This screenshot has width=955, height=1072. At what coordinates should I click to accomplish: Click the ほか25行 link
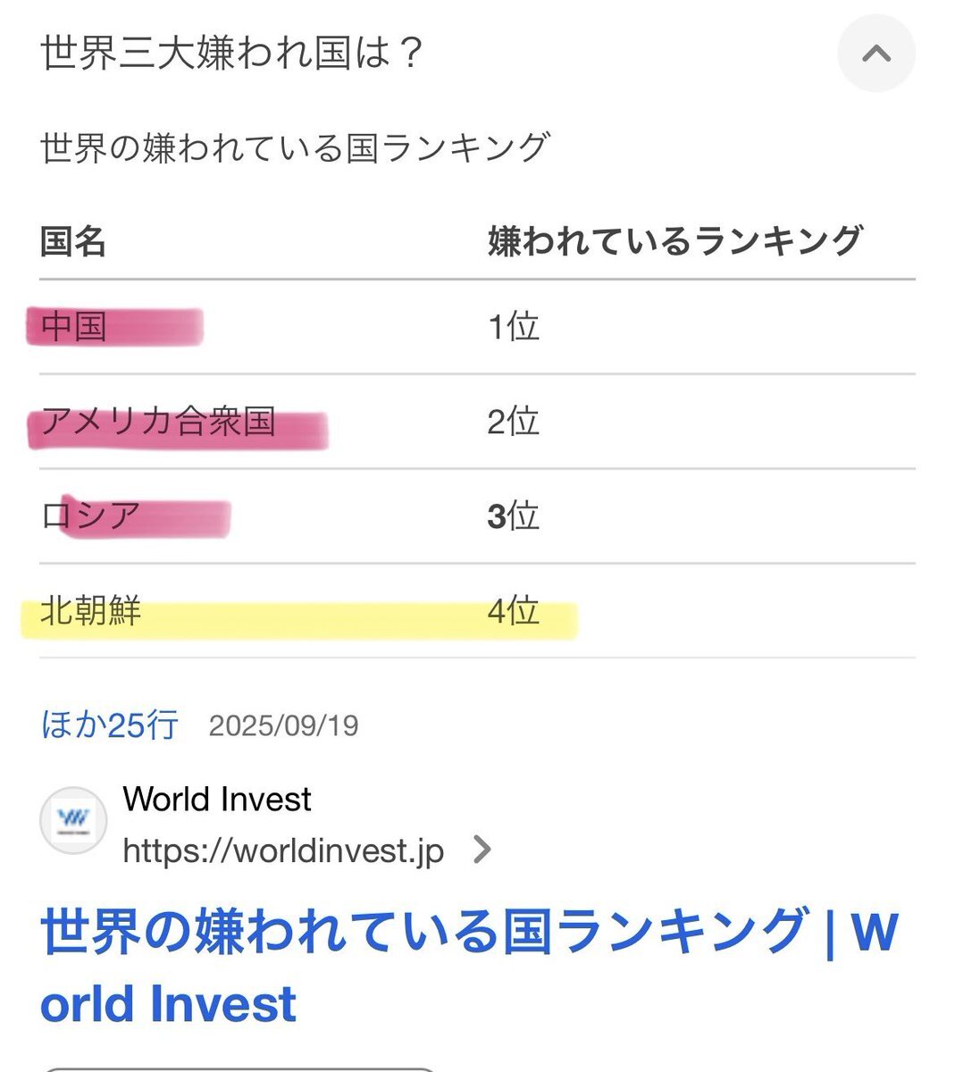109,724
